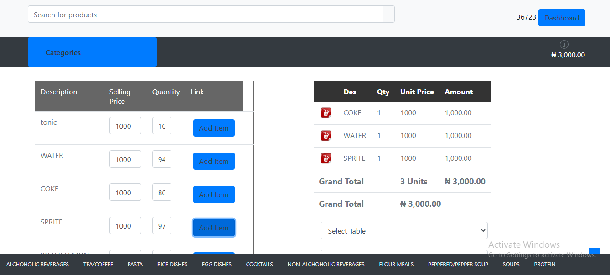
Task: Focus the Search for products field
Action: 205,15
